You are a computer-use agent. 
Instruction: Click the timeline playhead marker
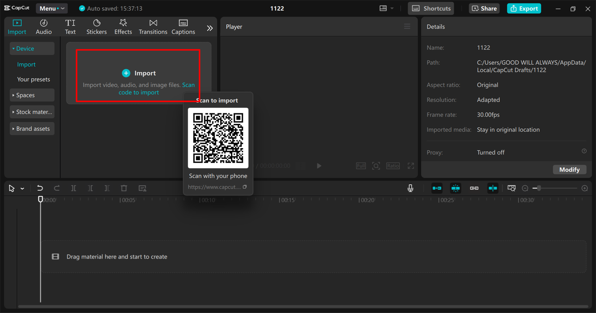tap(41, 199)
